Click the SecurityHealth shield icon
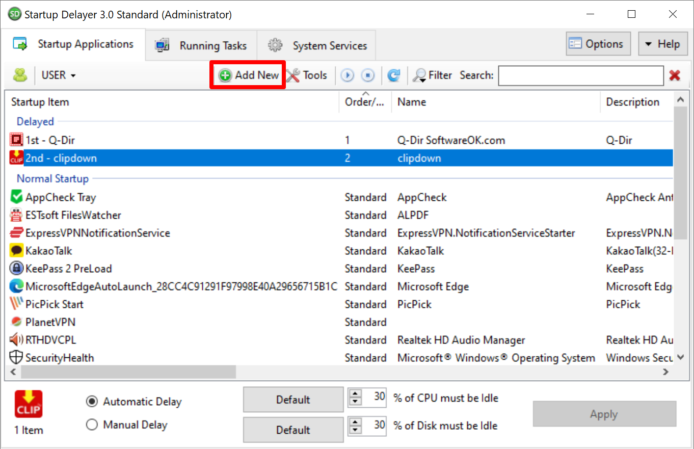 16,357
